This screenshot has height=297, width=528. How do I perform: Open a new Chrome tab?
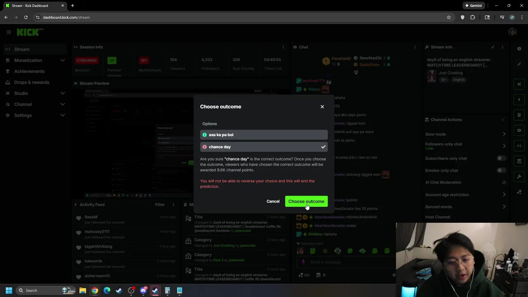click(72, 6)
